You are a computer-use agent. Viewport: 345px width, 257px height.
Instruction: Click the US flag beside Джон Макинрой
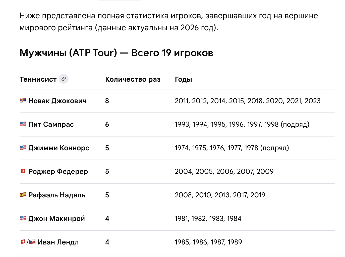(23, 218)
